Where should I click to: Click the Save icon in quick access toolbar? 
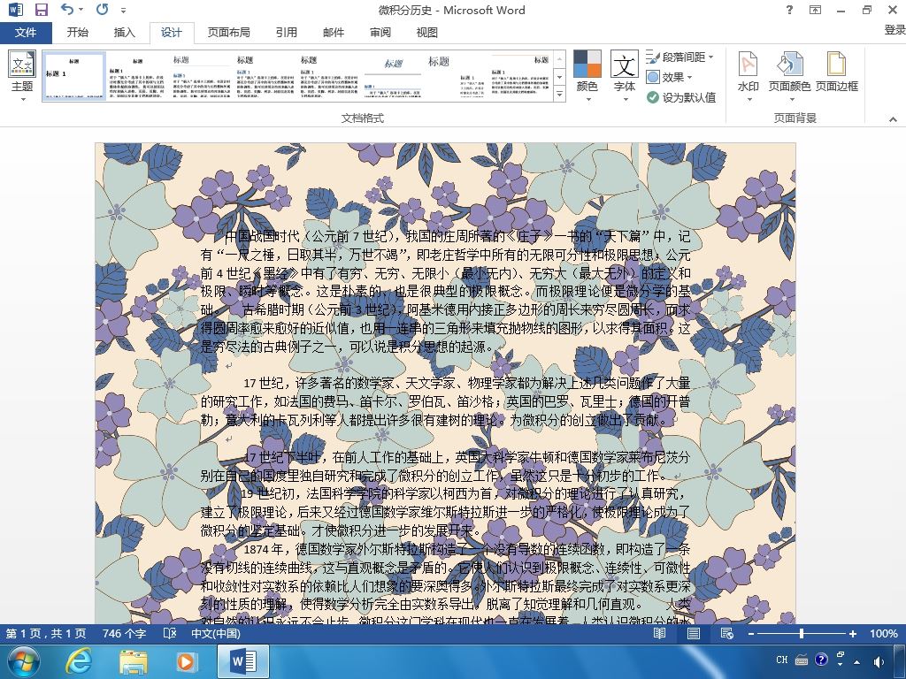click(x=41, y=10)
